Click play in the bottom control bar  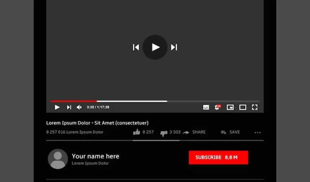(57, 107)
